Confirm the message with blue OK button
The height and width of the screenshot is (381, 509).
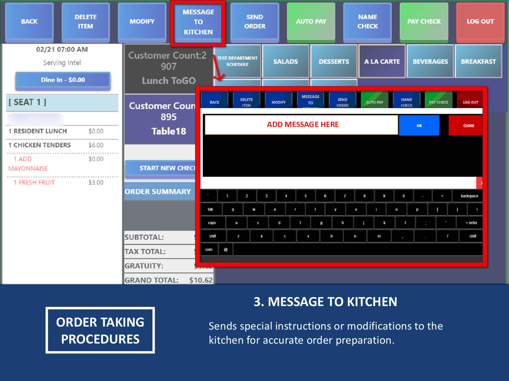[x=419, y=126]
